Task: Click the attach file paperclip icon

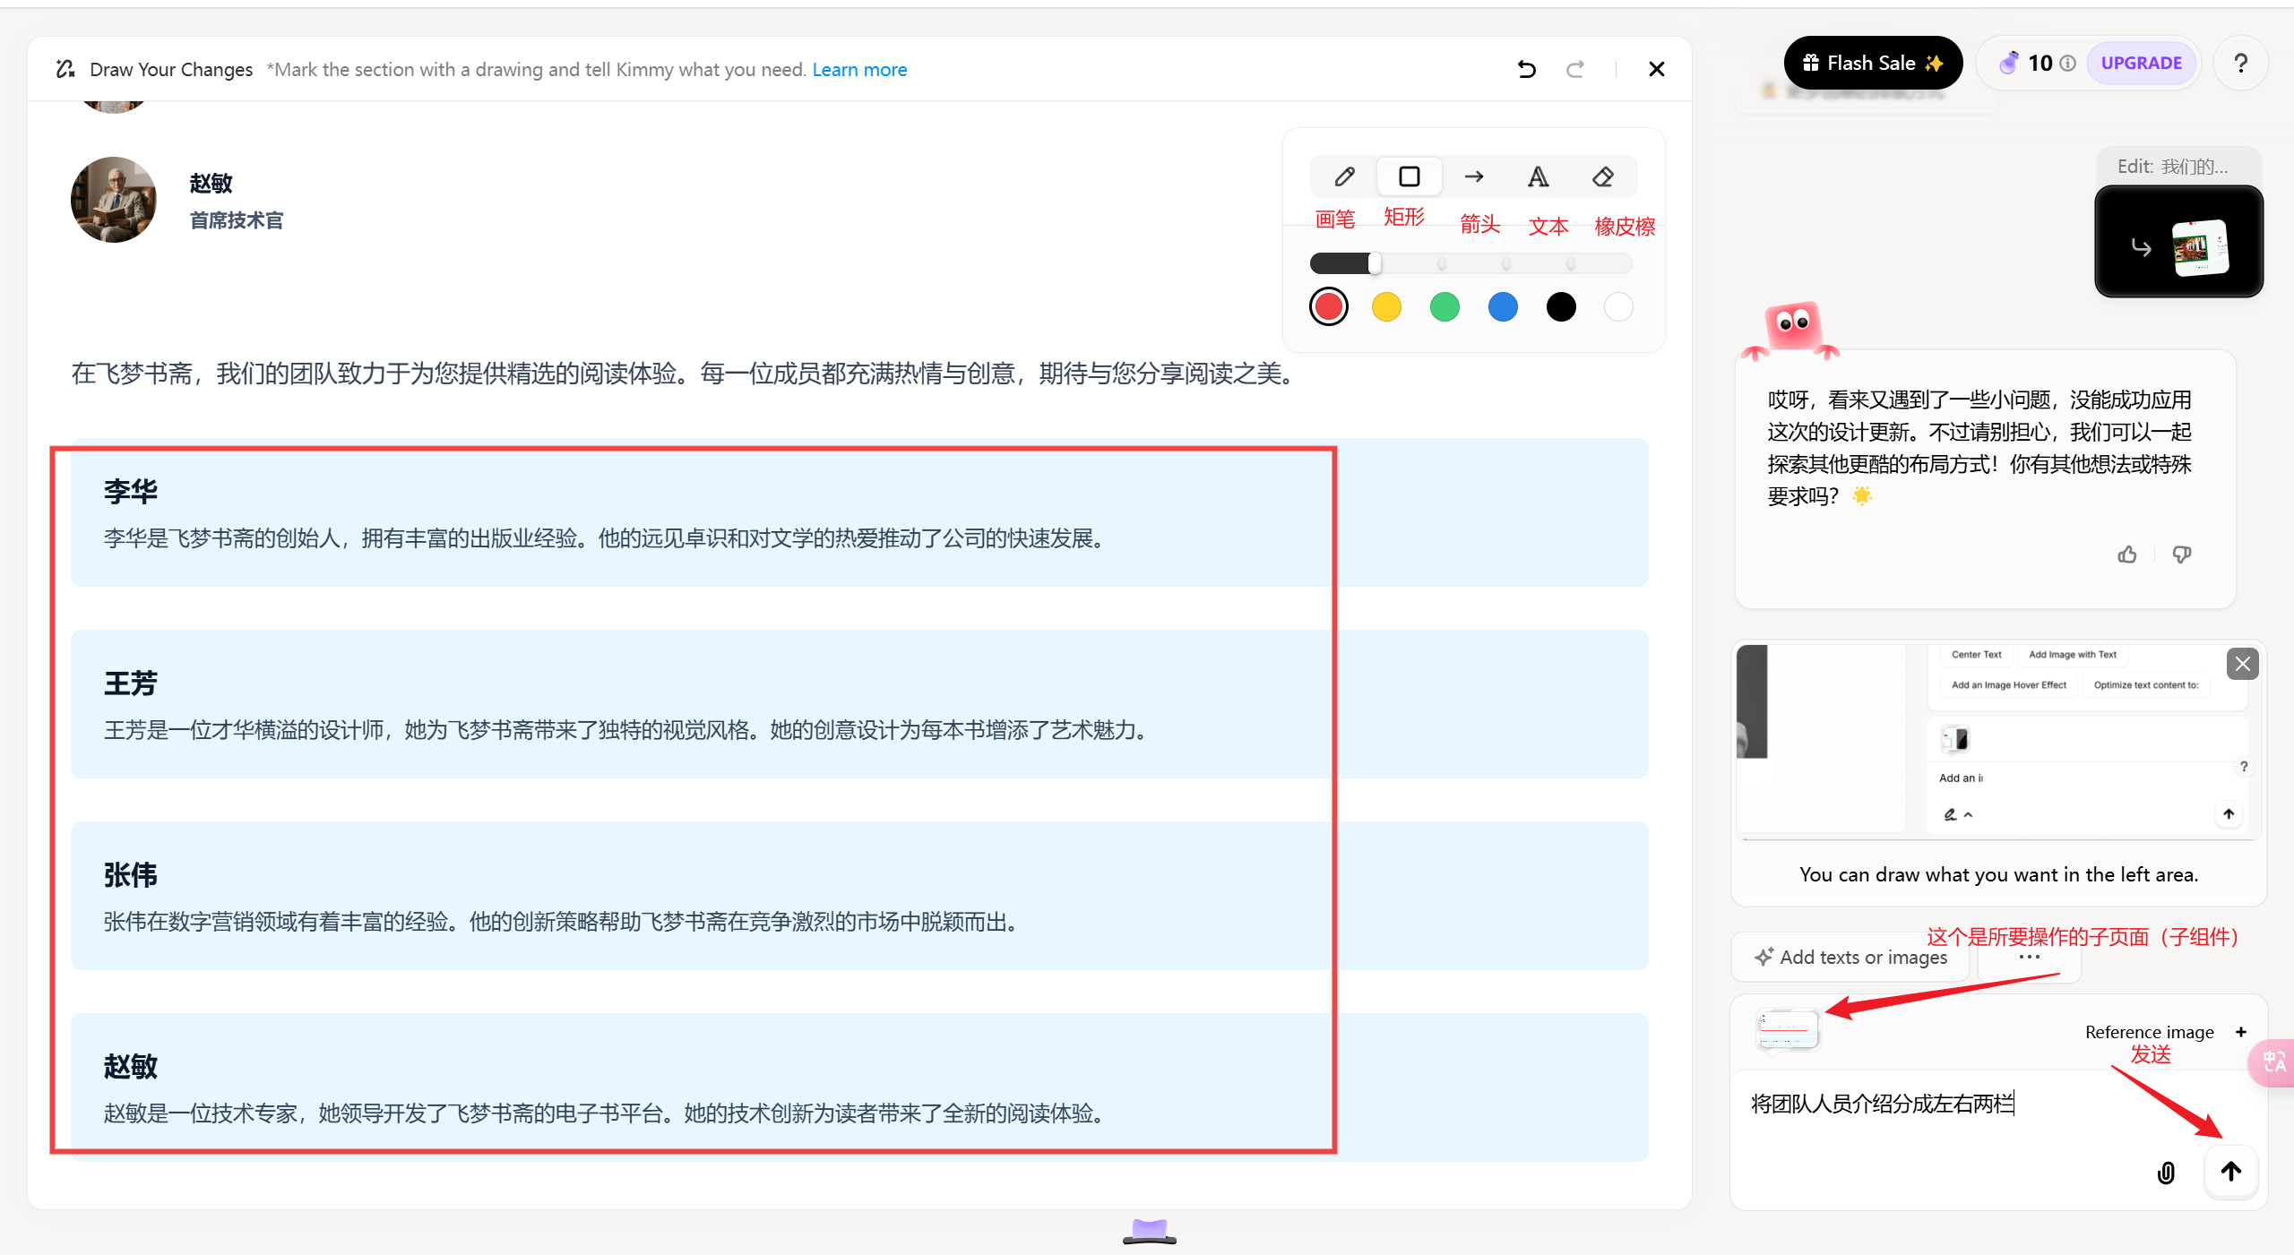Action: 2166,1172
